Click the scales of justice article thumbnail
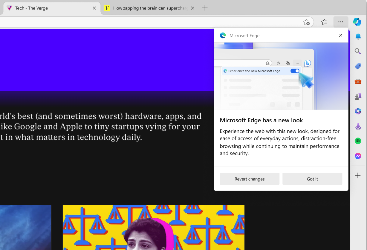 (153, 227)
